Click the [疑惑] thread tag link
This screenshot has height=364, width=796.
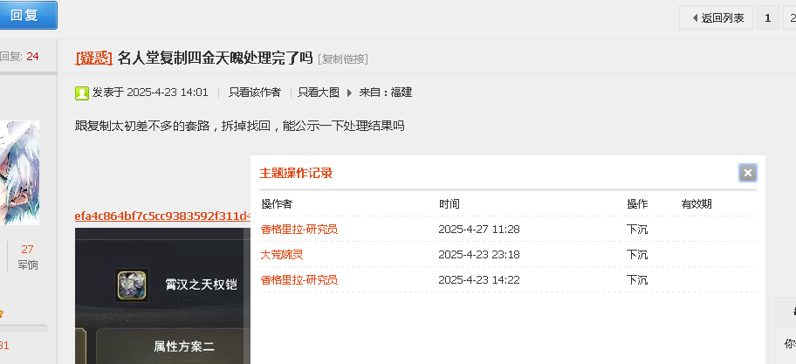[x=94, y=58]
